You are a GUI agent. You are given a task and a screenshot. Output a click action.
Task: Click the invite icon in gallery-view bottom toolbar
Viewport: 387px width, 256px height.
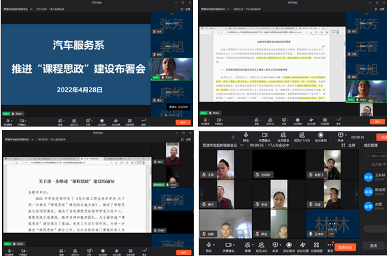[x=247, y=245]
